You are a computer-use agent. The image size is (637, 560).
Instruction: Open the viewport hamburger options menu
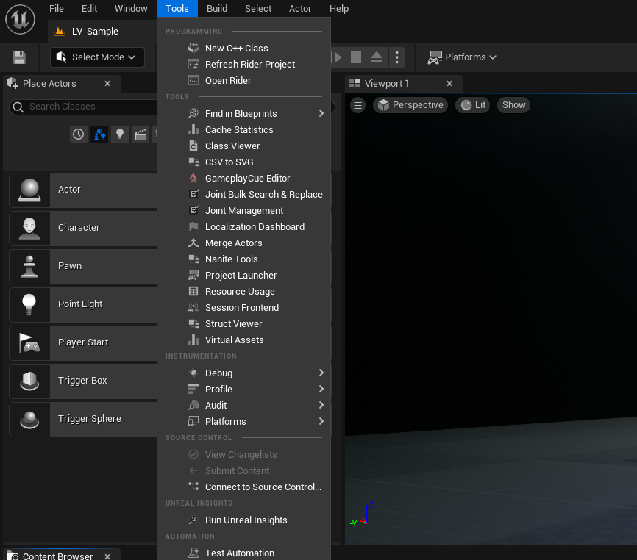(x=358, y=105)
